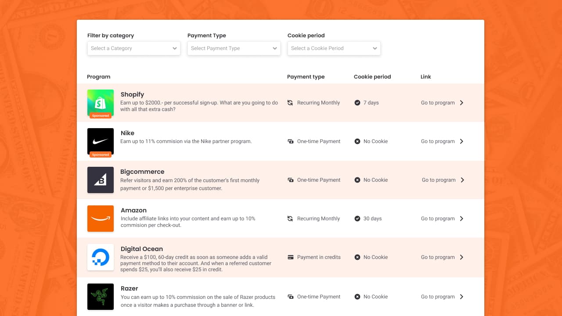Open Go to program link for Amazon
The height and width of the screenshot is (316, 562).
pyautogui.click(x=438, y=219)
